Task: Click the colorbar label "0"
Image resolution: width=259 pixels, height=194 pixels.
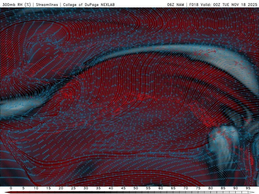Action: 11,188
